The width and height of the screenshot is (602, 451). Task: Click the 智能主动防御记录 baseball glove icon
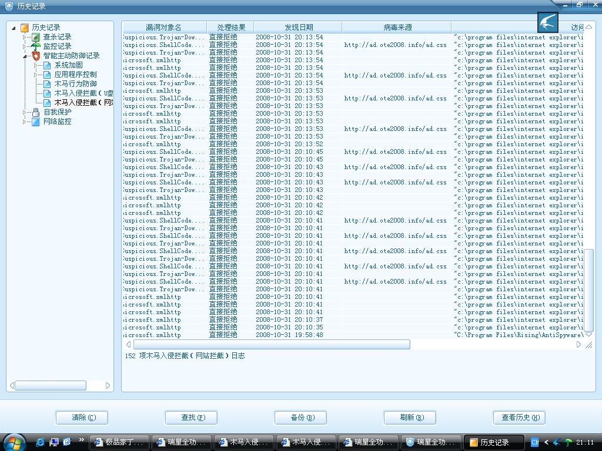(36, 56)
